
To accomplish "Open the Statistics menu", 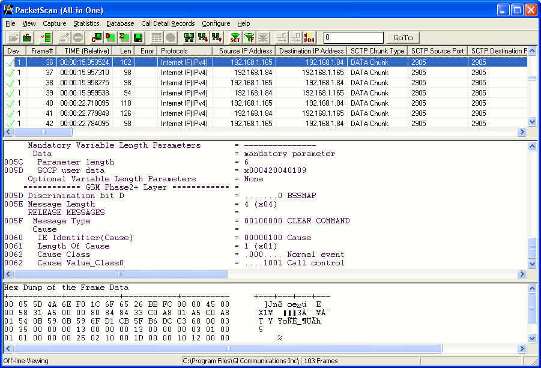I will click(x=85, y=23).
